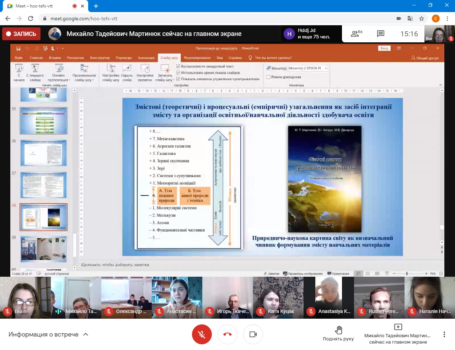
Task: Click the red hang up call button
Action: (x=227, y=334)
